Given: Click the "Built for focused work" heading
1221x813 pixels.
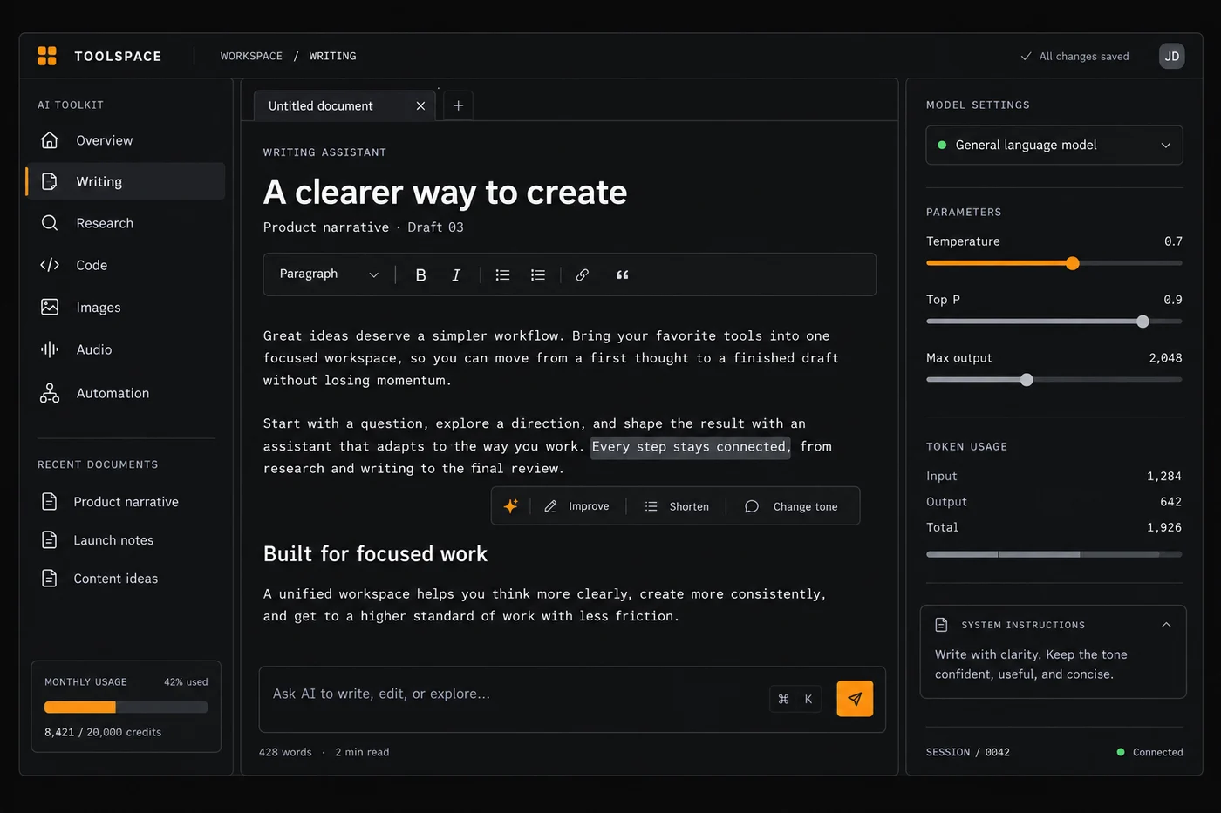Looking at the screenshot, I should pyautogui.click(x=375, y=554).
